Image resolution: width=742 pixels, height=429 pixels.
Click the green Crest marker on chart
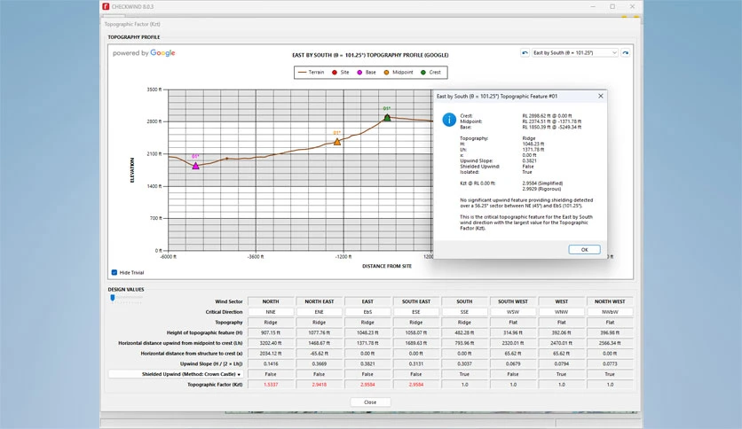[387, 117]
